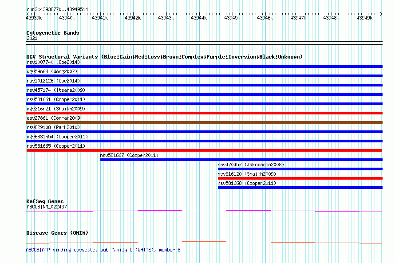This screenshot has height=263, width=395.
Task: Click the 43944k ruler position
Action: pyautogui.click(x=199, y=18)
